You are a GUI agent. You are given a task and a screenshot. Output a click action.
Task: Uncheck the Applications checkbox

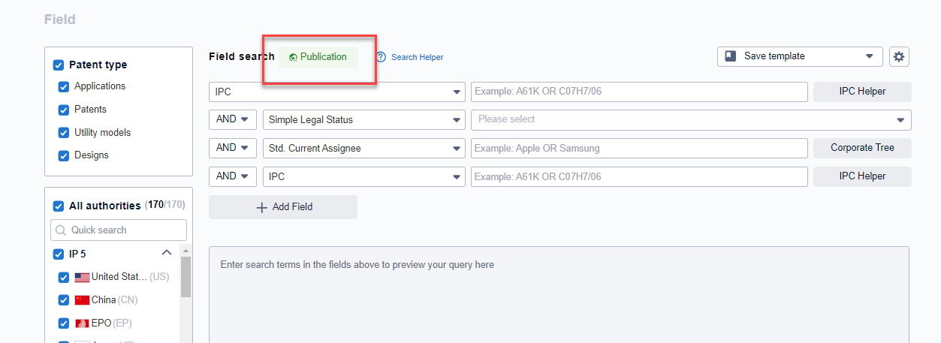pos(64,87)
